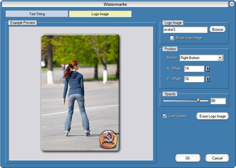Open the Anchor Right-Bottom dropdown
The height and width of the screenshot is (168, 236).
coord(201,58)
